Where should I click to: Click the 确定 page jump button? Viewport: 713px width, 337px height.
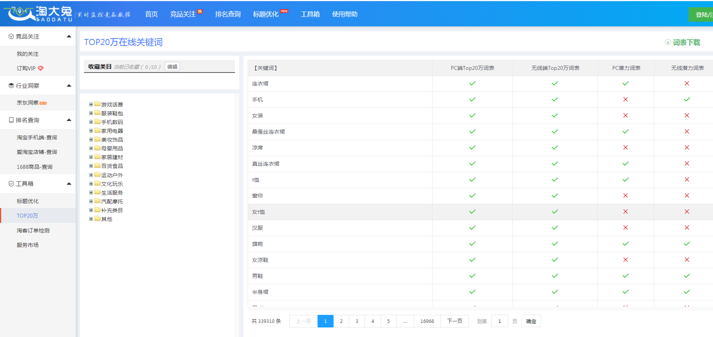click(531, 321)
